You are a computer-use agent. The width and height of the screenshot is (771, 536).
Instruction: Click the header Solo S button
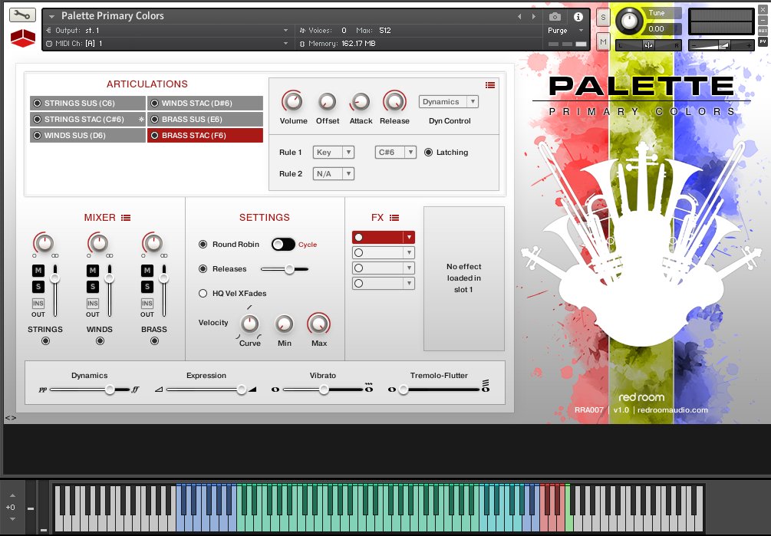(x=603, y=17)
